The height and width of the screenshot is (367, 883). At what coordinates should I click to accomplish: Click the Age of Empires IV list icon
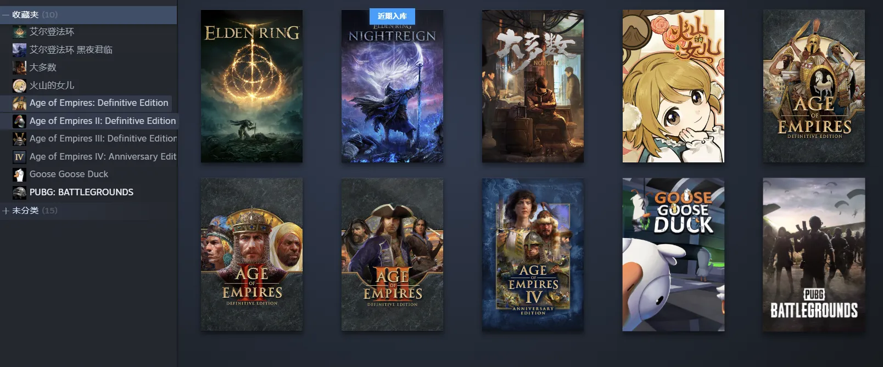pyautogui.click(x=19, y=157)
